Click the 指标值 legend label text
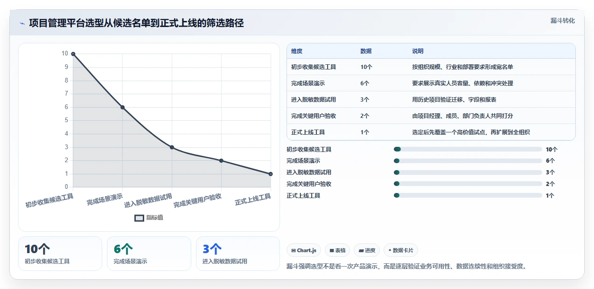This screenshot has height=289, width=594. (154, 218)
